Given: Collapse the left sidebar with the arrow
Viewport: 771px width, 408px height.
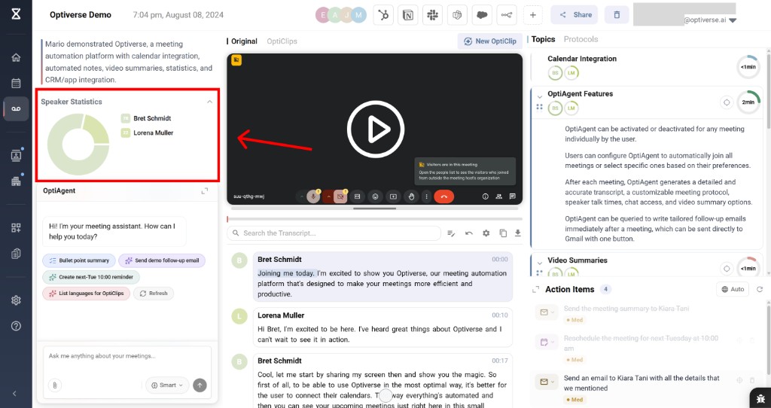Looking at the screenshot, I should pyautogui.click(x=15, y=393).
